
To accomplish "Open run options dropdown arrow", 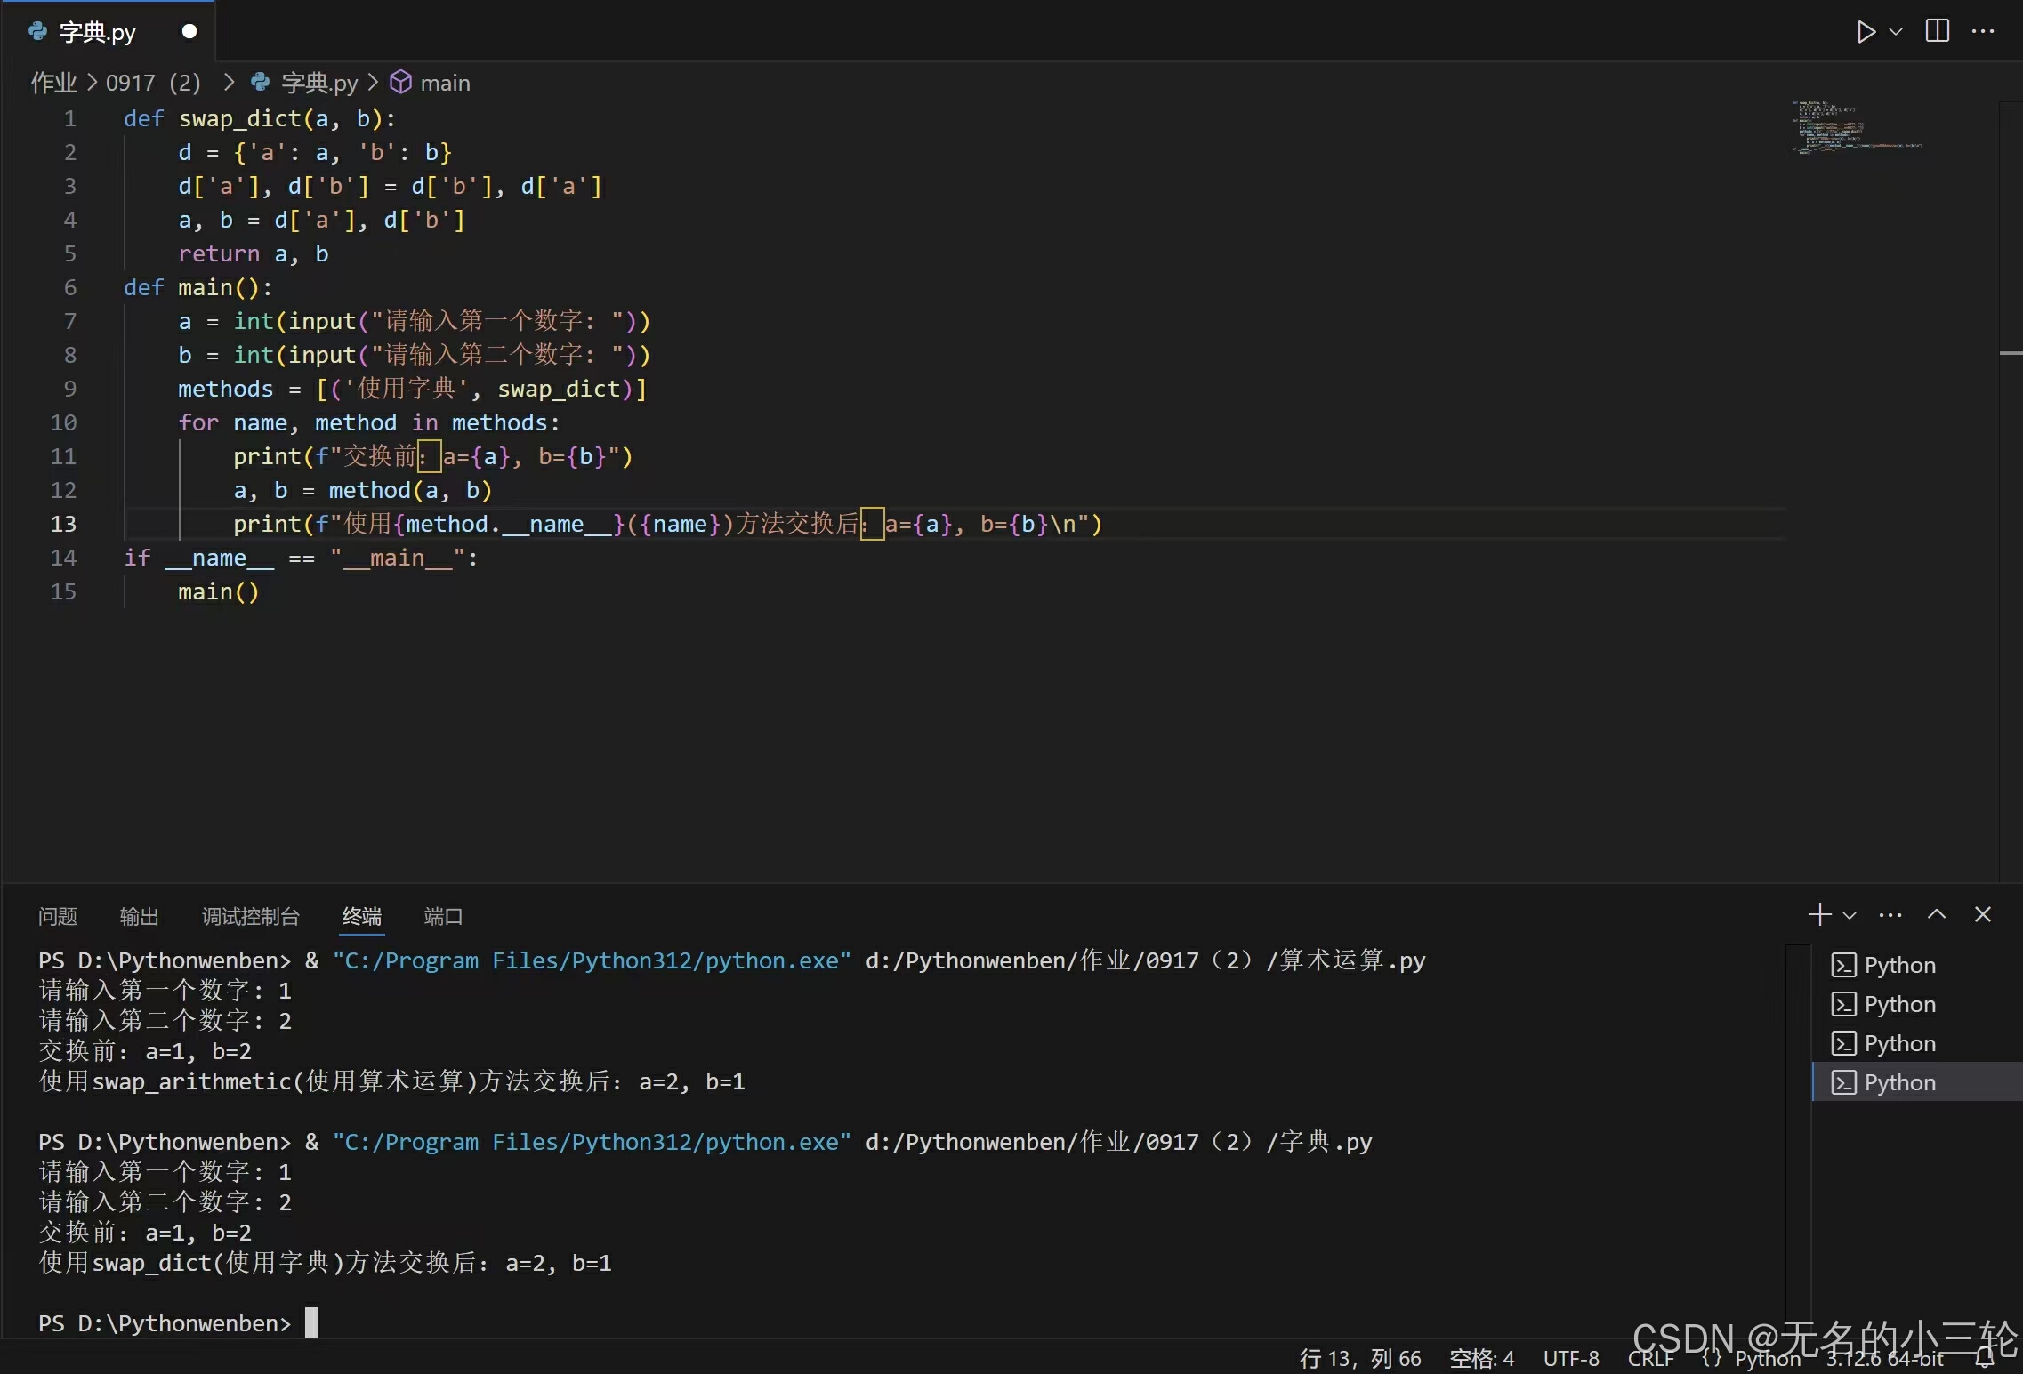I will (1896, 32).
